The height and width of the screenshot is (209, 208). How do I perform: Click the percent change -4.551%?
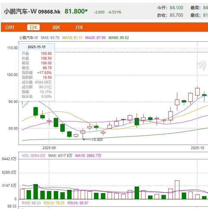pyautogui.click(x=114, y=12)
